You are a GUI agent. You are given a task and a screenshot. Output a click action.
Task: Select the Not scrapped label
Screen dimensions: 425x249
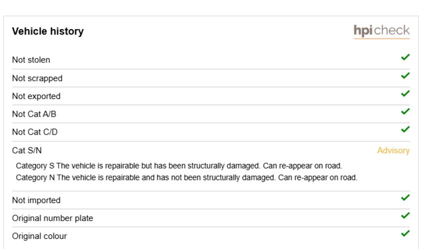click(37, 78)
